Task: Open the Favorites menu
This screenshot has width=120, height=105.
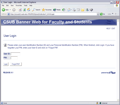Action: [19, 6]
